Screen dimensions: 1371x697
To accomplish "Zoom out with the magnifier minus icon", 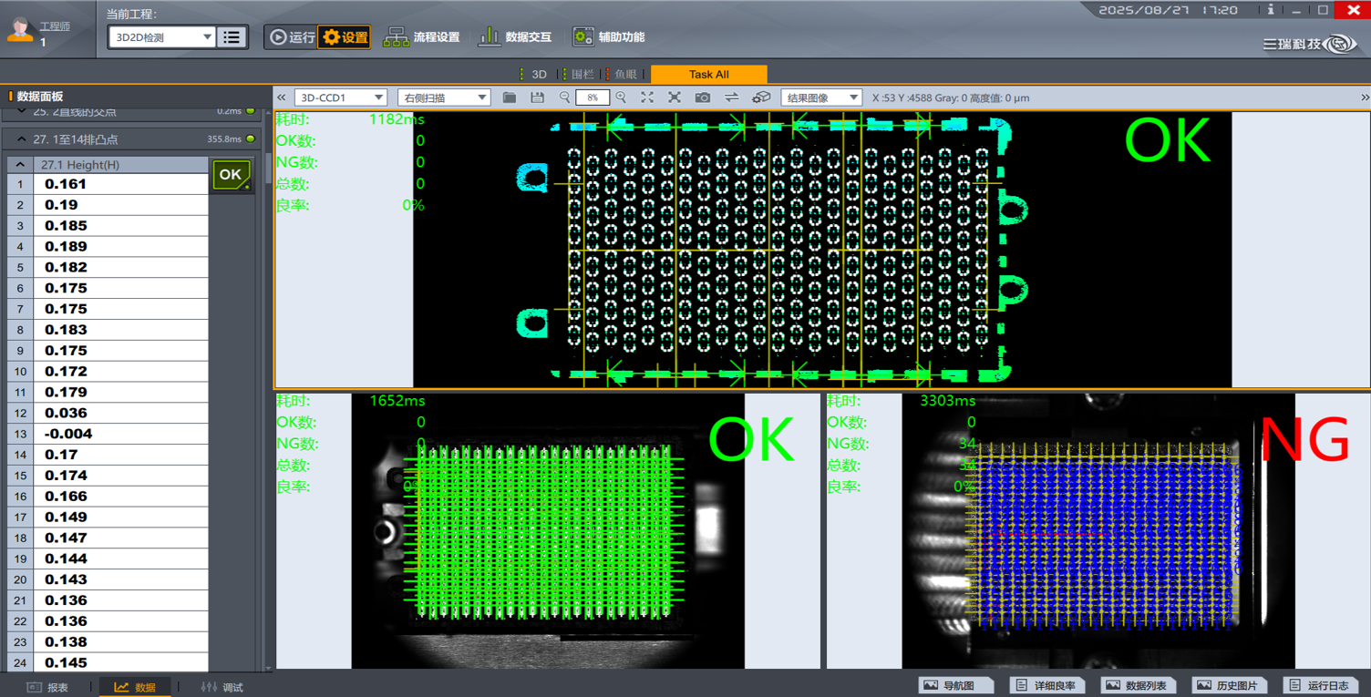I will (x=564, y=97).
